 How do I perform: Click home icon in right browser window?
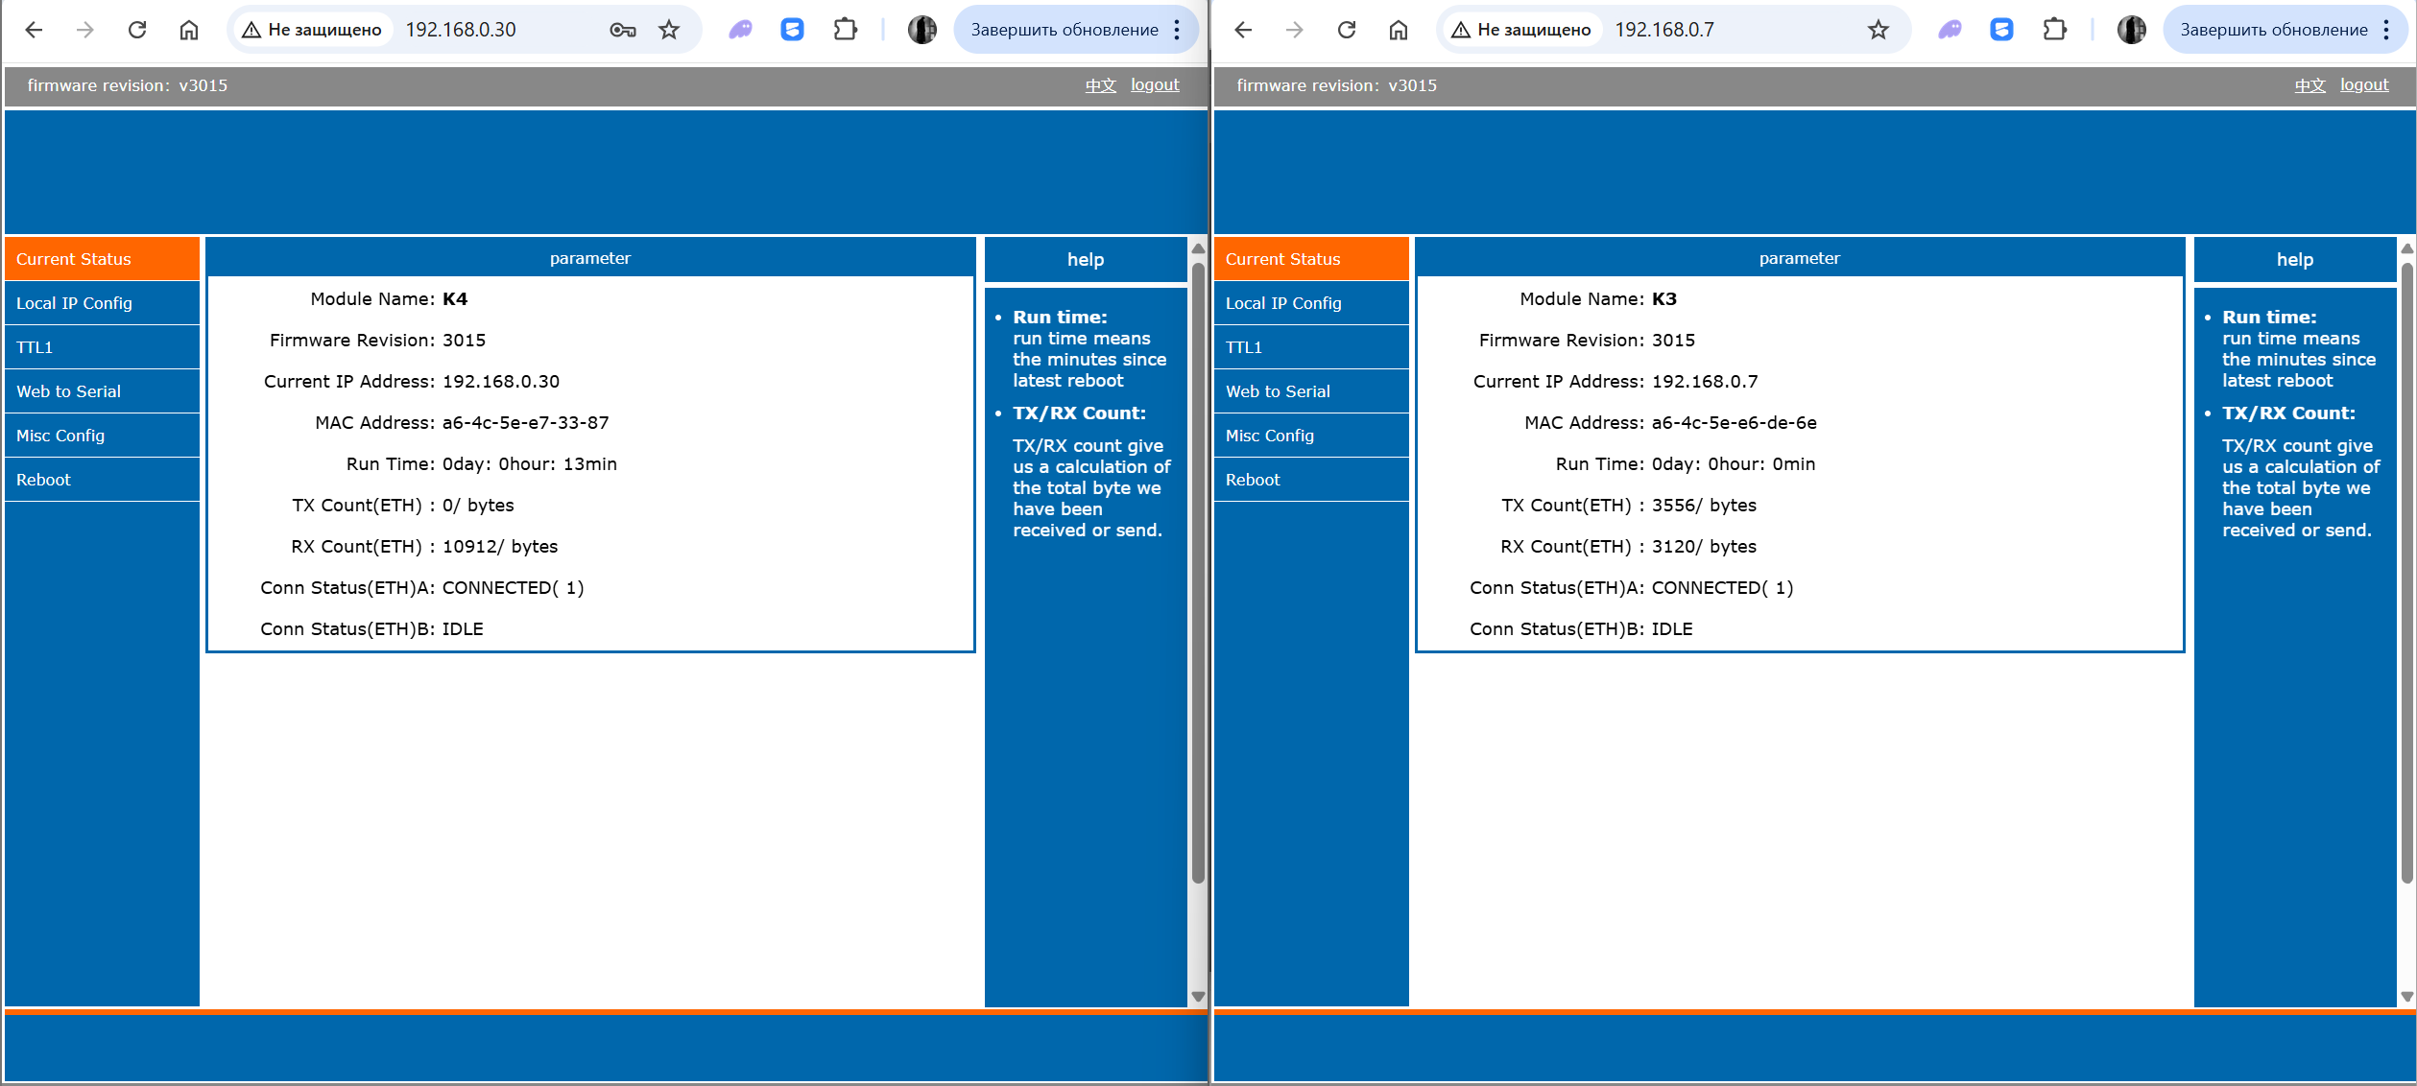click(x=1398, y=30)
